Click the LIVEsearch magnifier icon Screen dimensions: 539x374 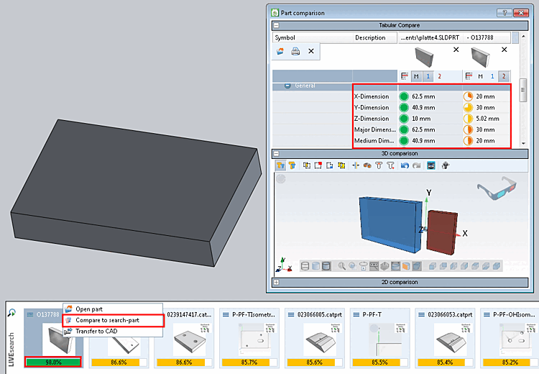11,312
